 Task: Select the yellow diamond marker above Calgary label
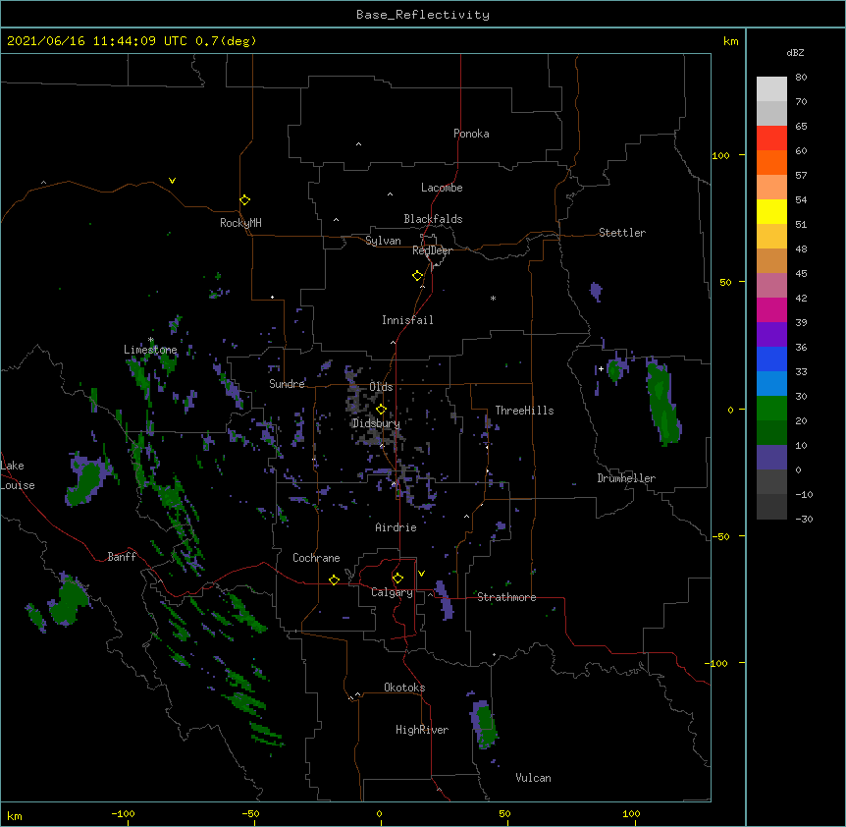tap(397, 579)
